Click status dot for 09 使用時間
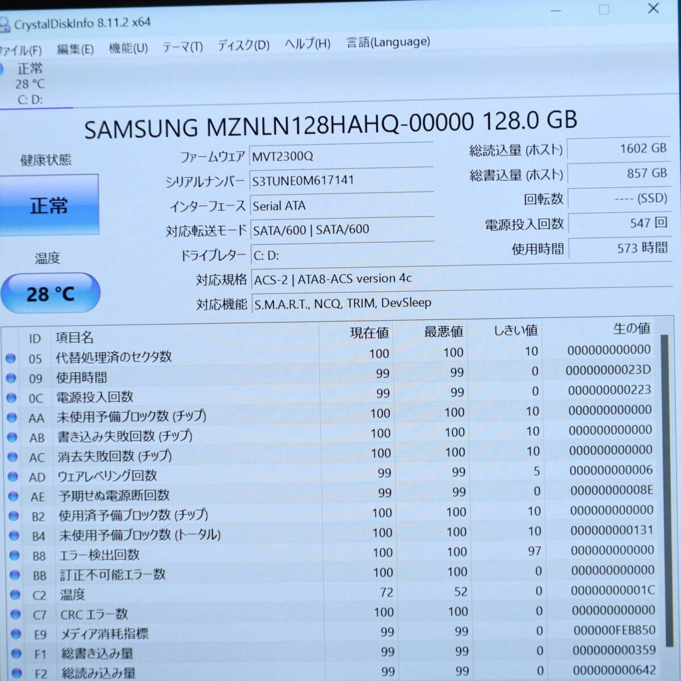The height and width of the screenshot is (681, 681). point(11,379)
